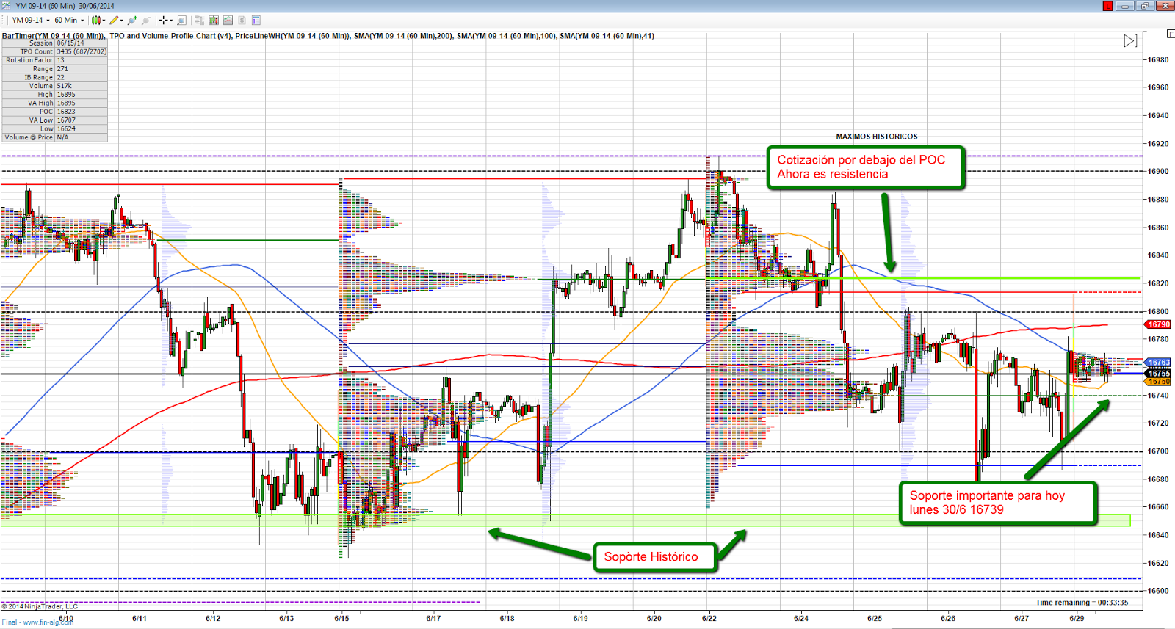Click the IB Range 22 row
The height and width of the screenshot is (629, 1175).
click(54, 77)
